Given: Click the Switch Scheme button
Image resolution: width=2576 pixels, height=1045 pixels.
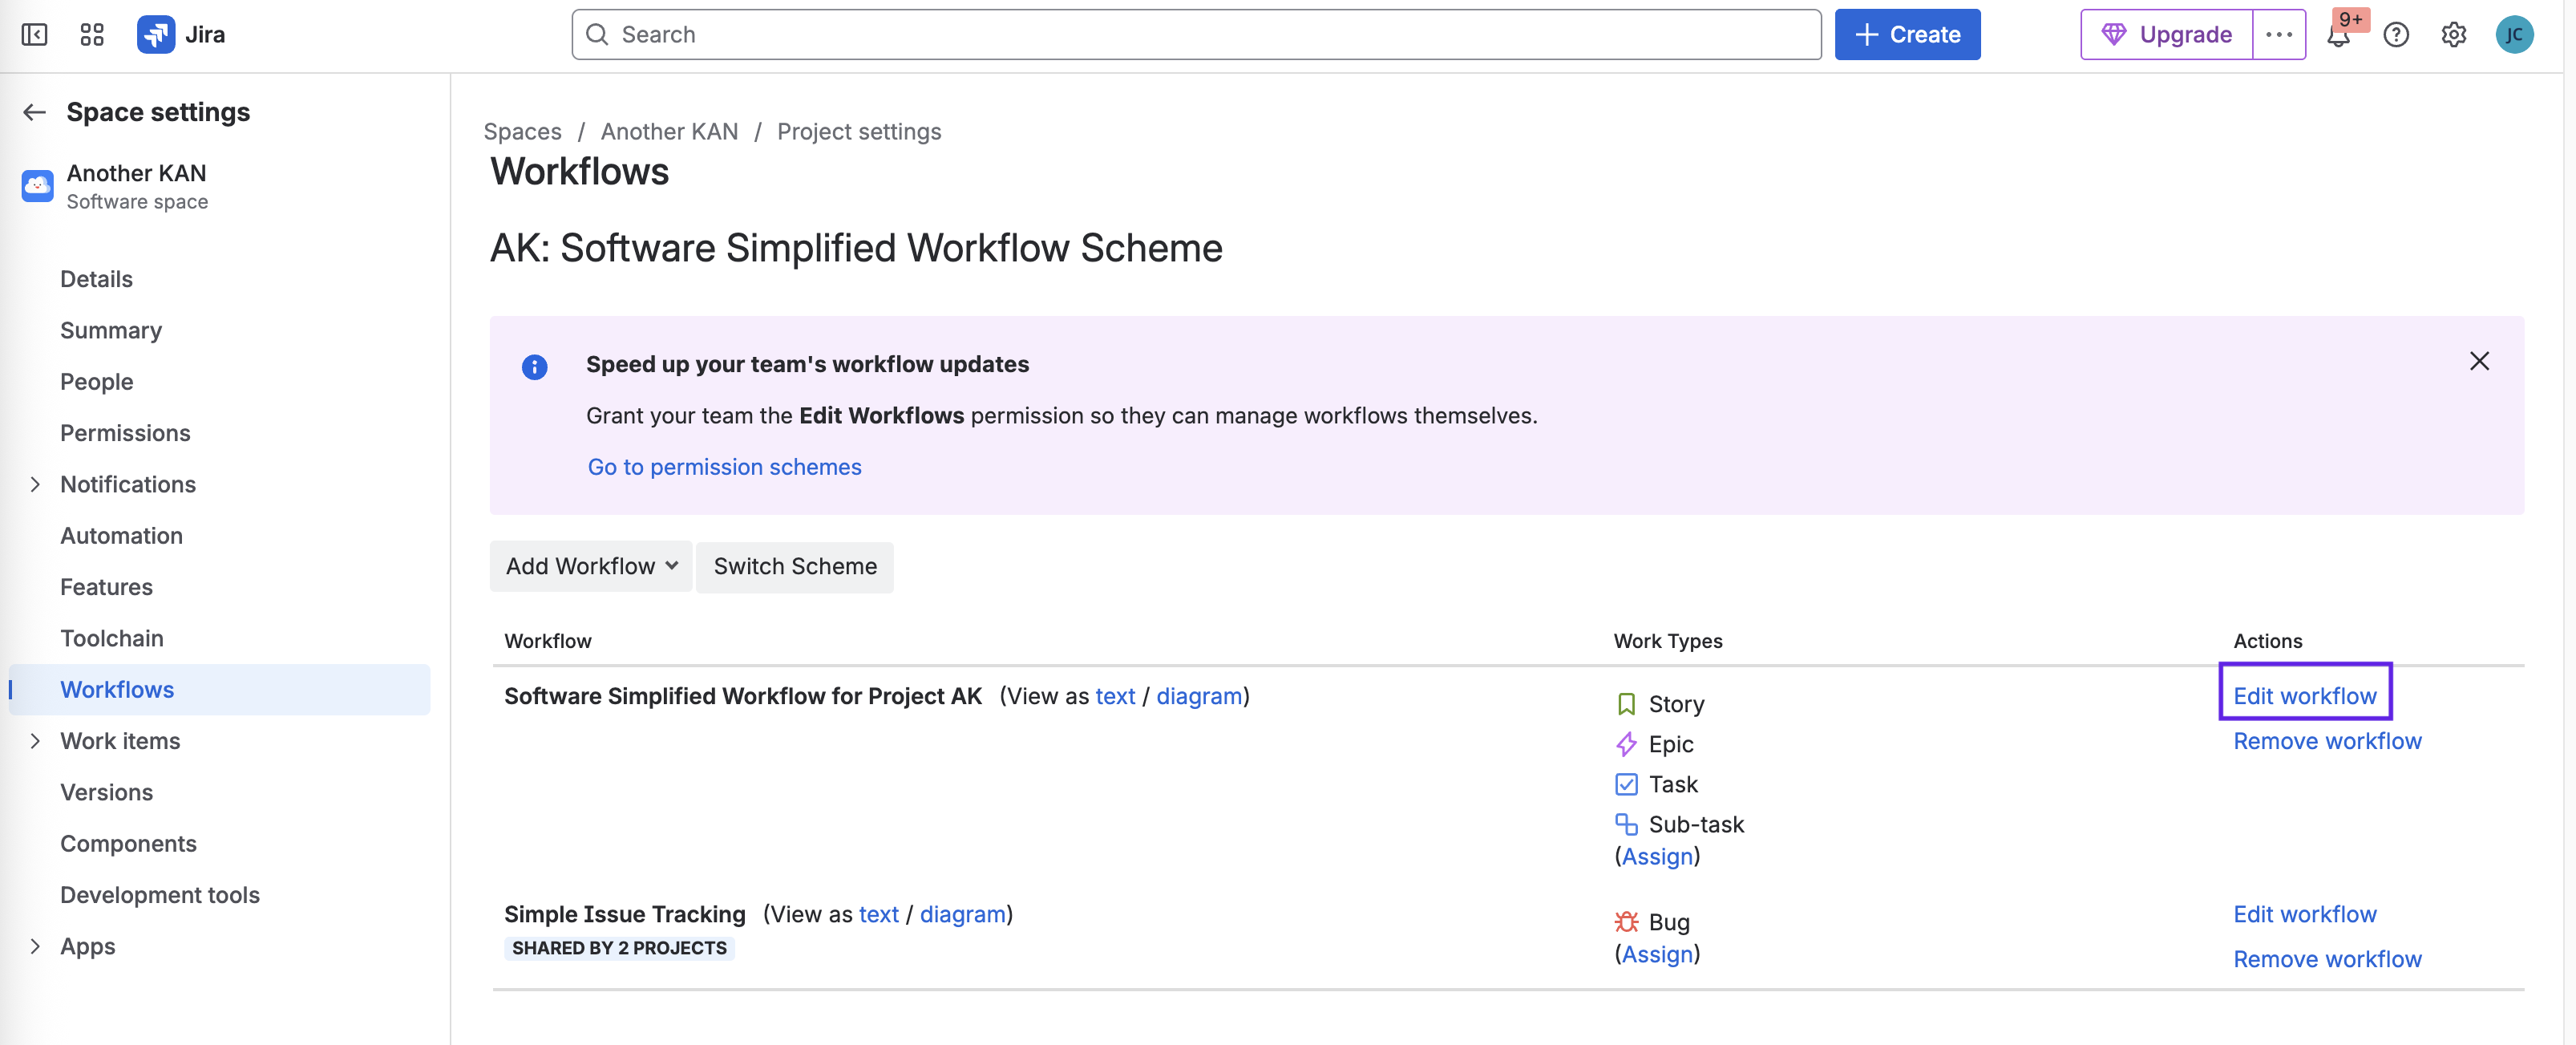Looking at the screenshot, I should [794, 566].
